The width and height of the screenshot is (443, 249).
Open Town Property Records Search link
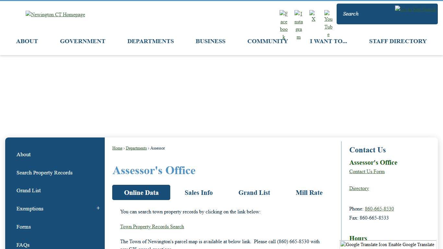pos(152,227)
